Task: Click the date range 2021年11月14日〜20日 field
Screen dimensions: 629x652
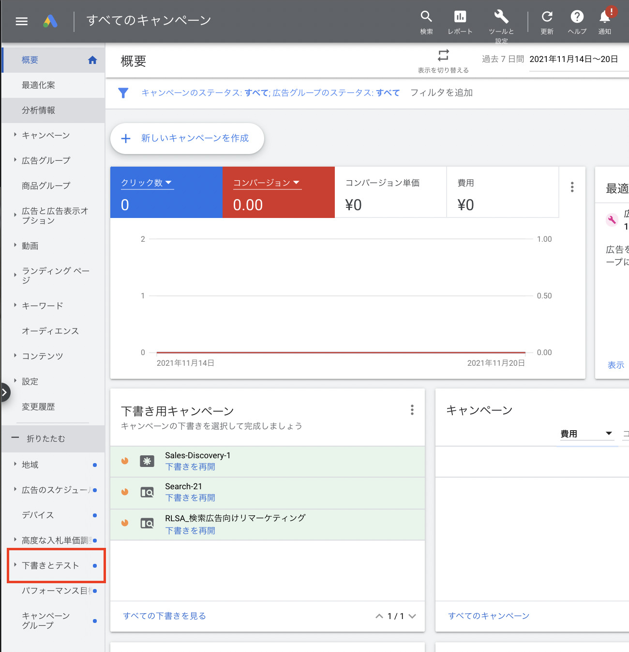Action: pos(573,59)
